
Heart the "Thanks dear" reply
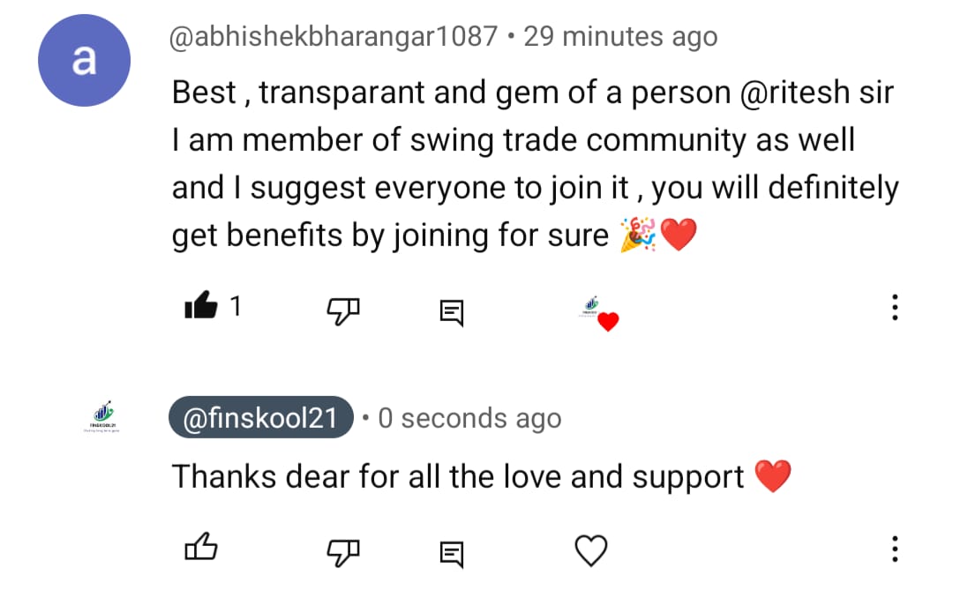pyautogui.click(x=591, y=551)
